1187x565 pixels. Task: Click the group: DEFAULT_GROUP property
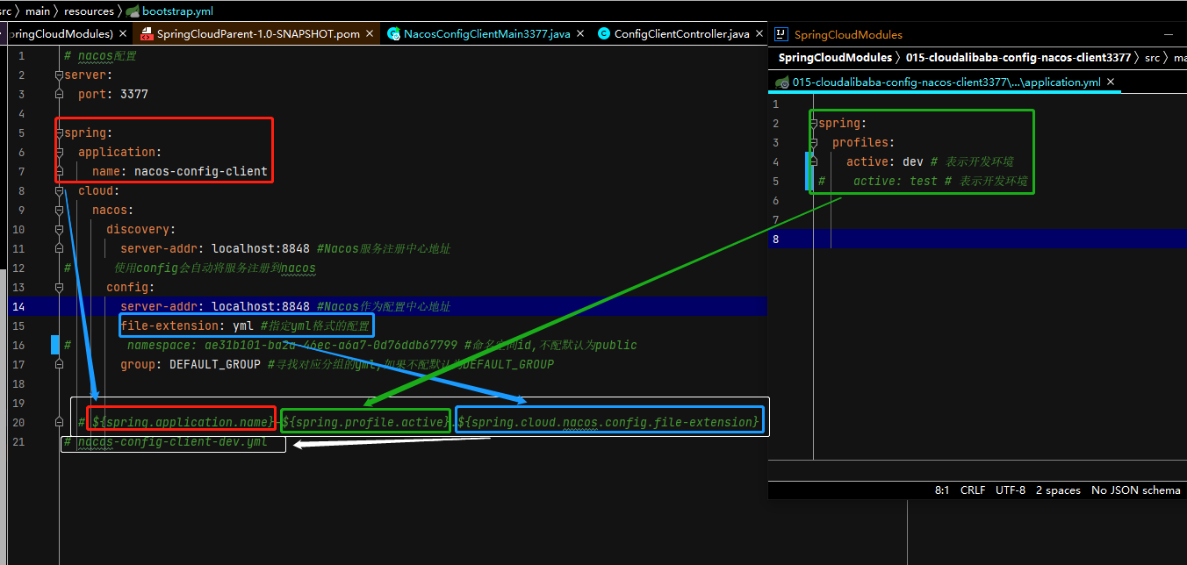[191, 364]
